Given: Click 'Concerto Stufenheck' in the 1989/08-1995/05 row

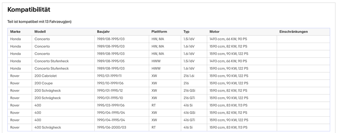Looking at the screenshot, I should [x=51, y=61].
